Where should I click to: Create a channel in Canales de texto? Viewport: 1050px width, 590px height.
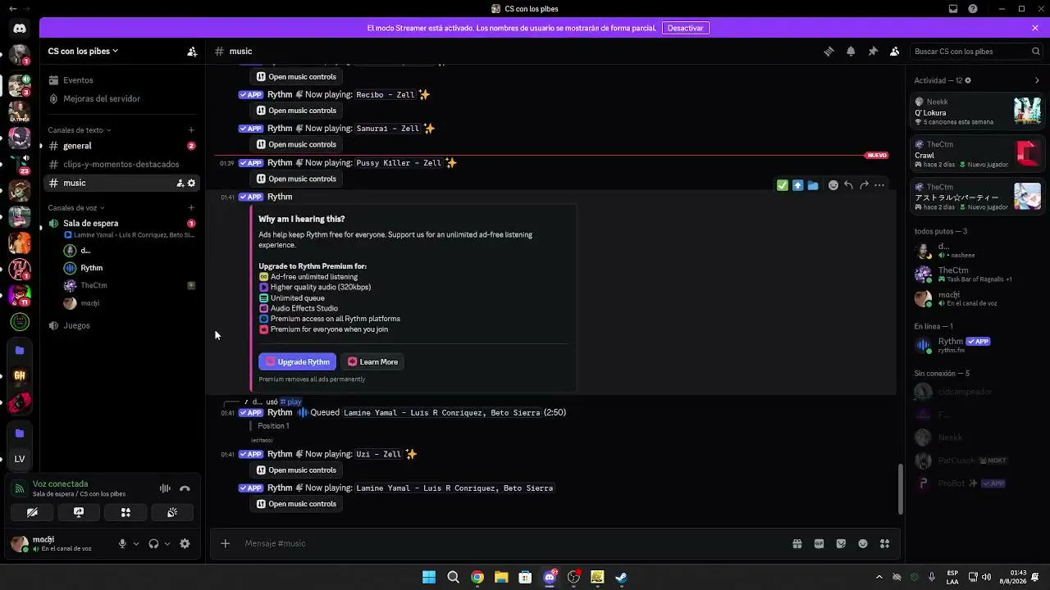(x=191, y=129)
